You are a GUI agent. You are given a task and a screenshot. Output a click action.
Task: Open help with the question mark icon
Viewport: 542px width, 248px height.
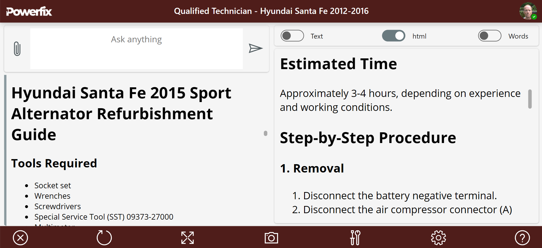click(522, 238)
